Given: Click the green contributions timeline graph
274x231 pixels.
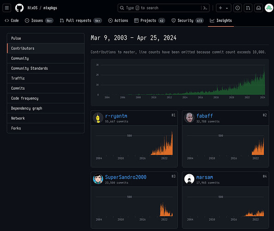Looking at the screenshot, I should (x=180, y=82).
